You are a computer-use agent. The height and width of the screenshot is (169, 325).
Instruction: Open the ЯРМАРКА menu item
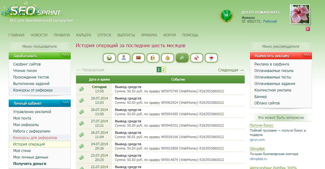point(149,35)
